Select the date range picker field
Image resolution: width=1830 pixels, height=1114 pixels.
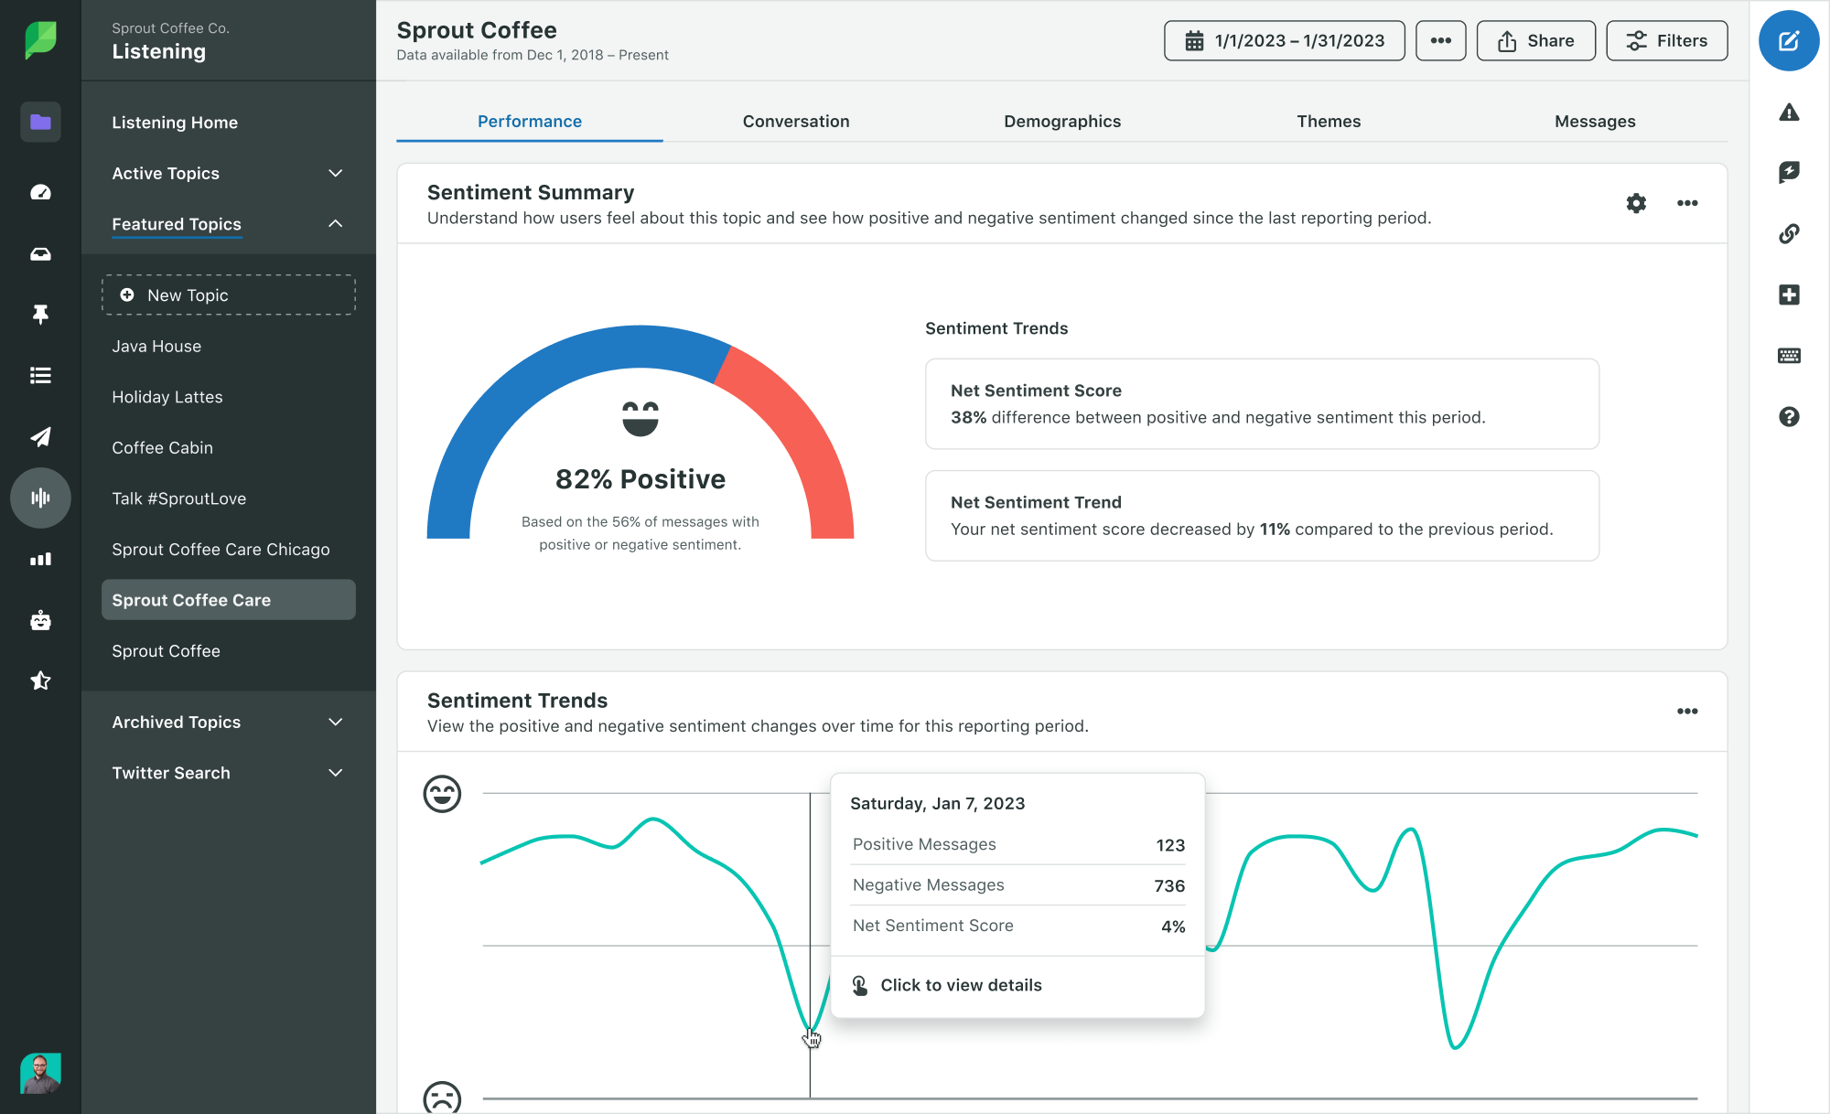click(x=1285, y=42)
